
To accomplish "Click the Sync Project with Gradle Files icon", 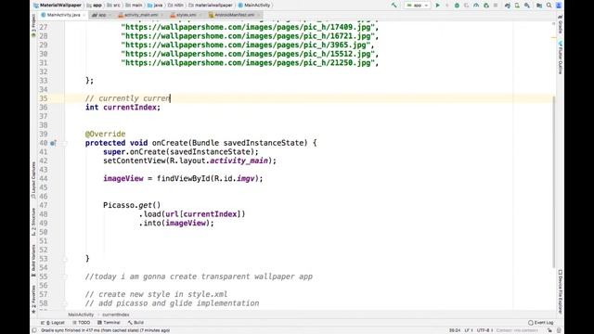I will 508,6.
